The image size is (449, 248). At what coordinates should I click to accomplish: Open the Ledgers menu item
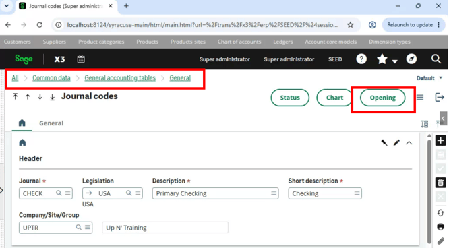(x=283, y=42)
